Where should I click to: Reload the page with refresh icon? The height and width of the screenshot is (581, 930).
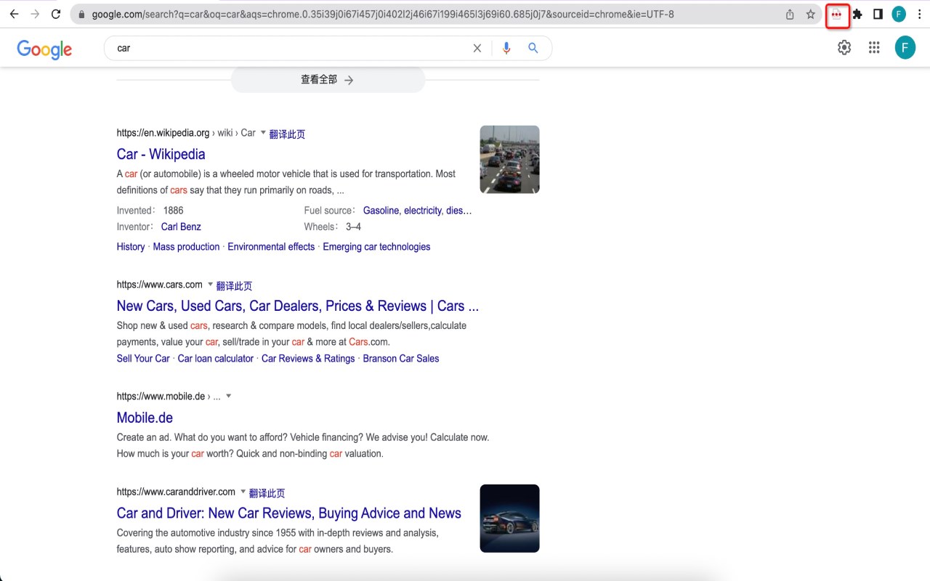[x=56, y=14]
